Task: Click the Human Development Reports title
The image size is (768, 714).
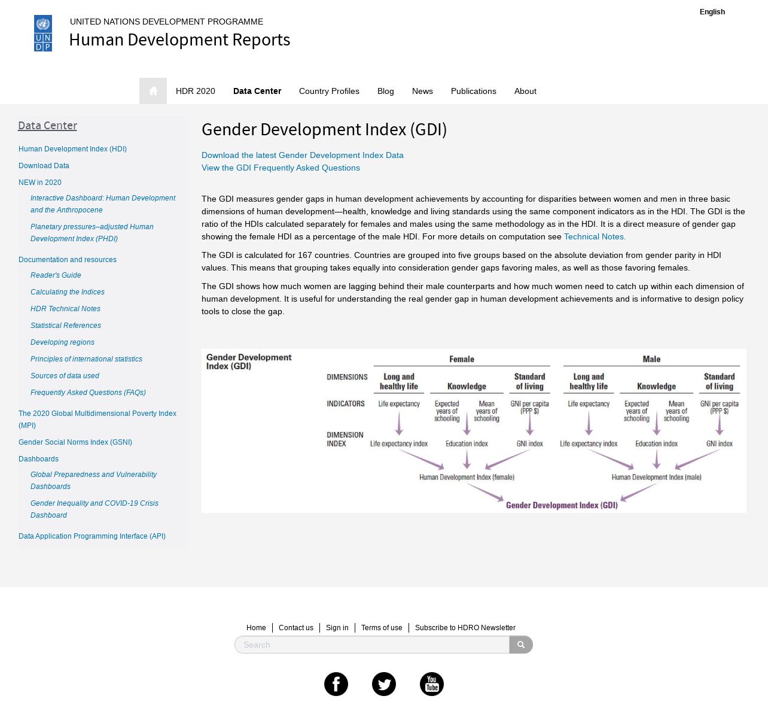Action: click(x=179, y=40)
